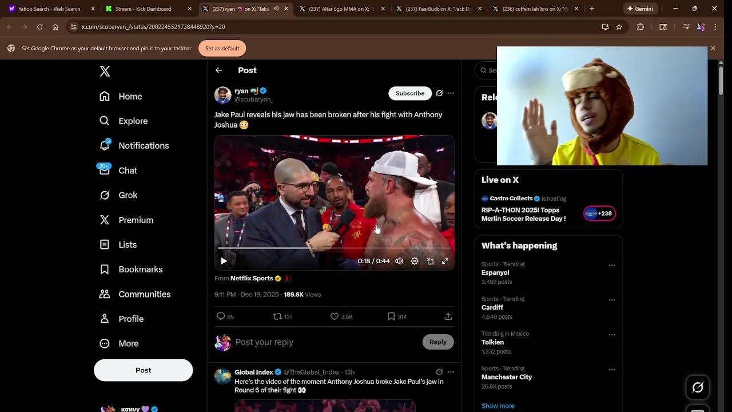Click Set as default Chrome button
This screenshot has height=412, width=732.
pos(222,49)
